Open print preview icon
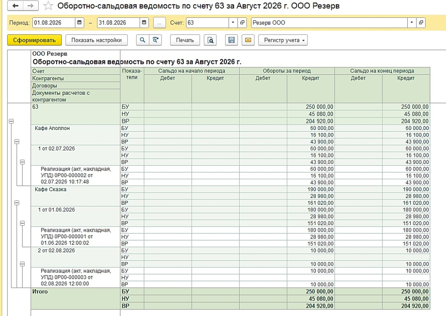This screenshot has width=446, height=316. [x=210, y=40]
